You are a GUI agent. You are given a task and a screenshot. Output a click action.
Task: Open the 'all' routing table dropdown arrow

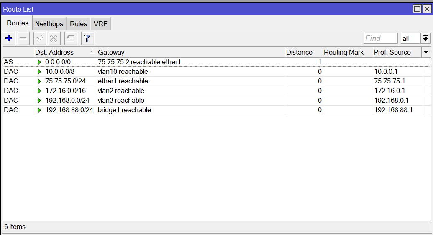pos(425,38)
